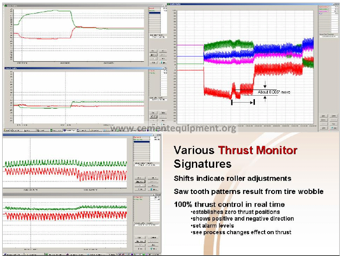Click the Delete button in large graph window
Screen dimensions: 348x256
pos(334,116)
